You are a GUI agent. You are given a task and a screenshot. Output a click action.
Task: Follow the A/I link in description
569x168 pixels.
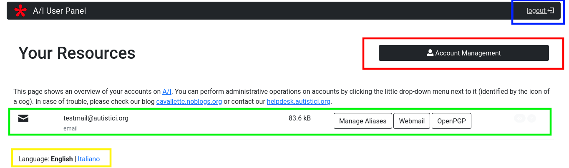[x=167, y=91]
